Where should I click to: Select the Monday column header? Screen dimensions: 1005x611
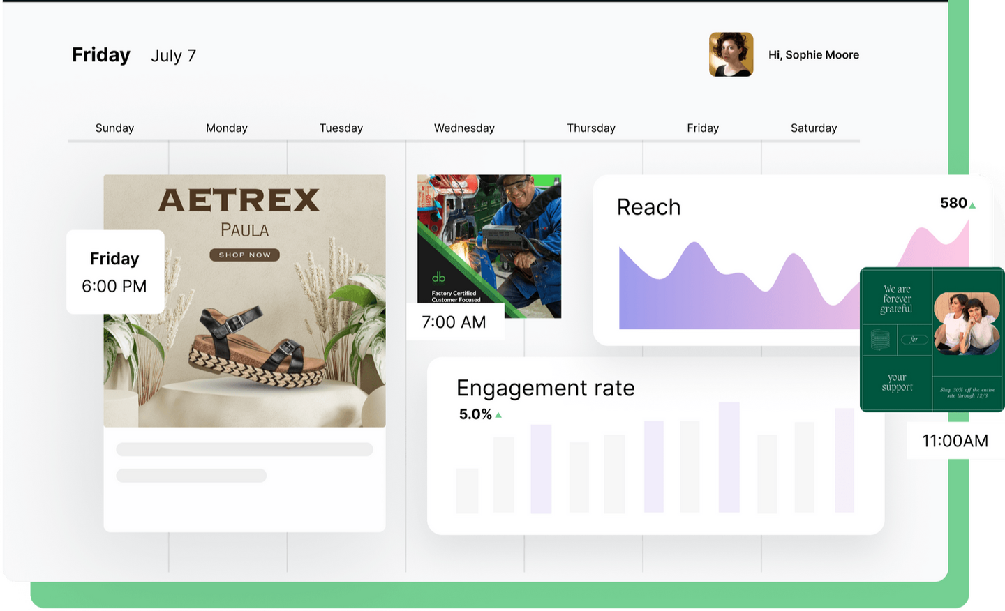227,128
